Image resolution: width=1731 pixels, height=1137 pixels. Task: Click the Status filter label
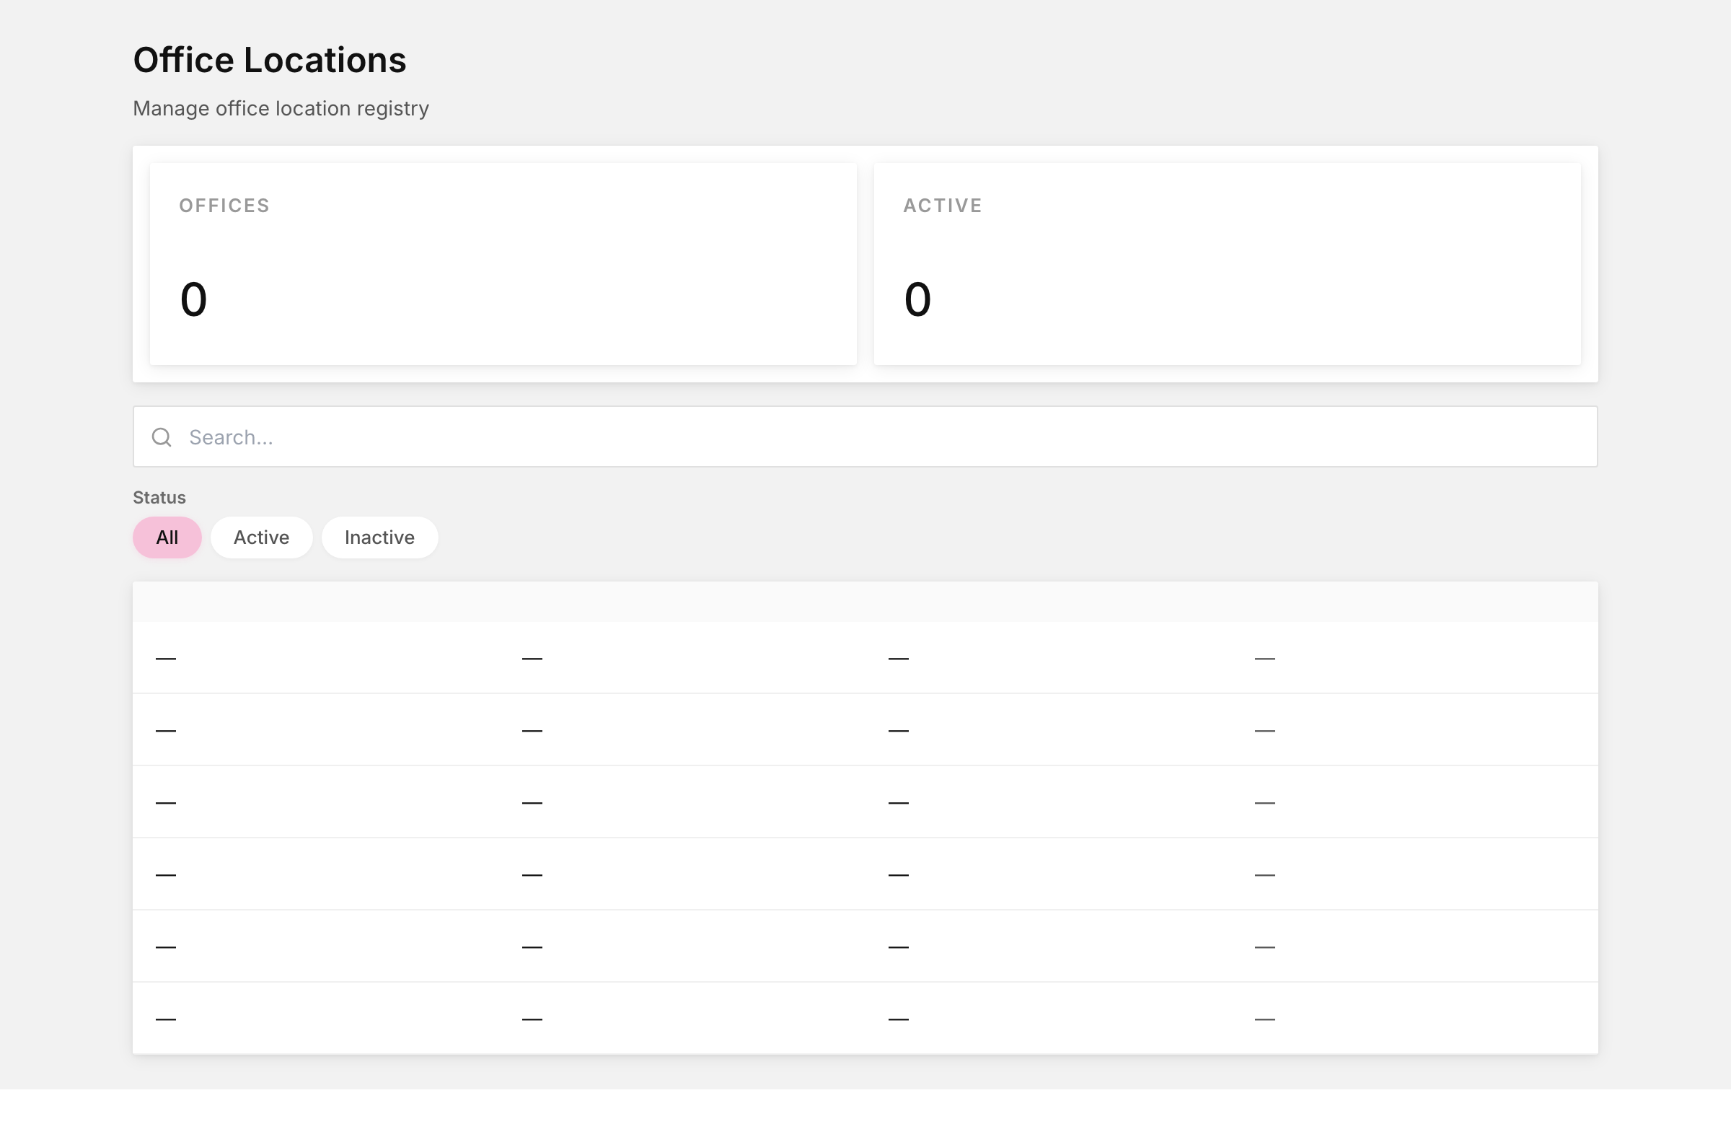pyautogui.click(x=159, y=498)
